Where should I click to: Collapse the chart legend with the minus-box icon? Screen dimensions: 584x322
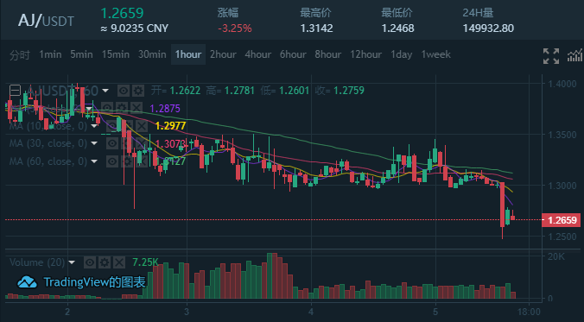click(x=15, y=91)
